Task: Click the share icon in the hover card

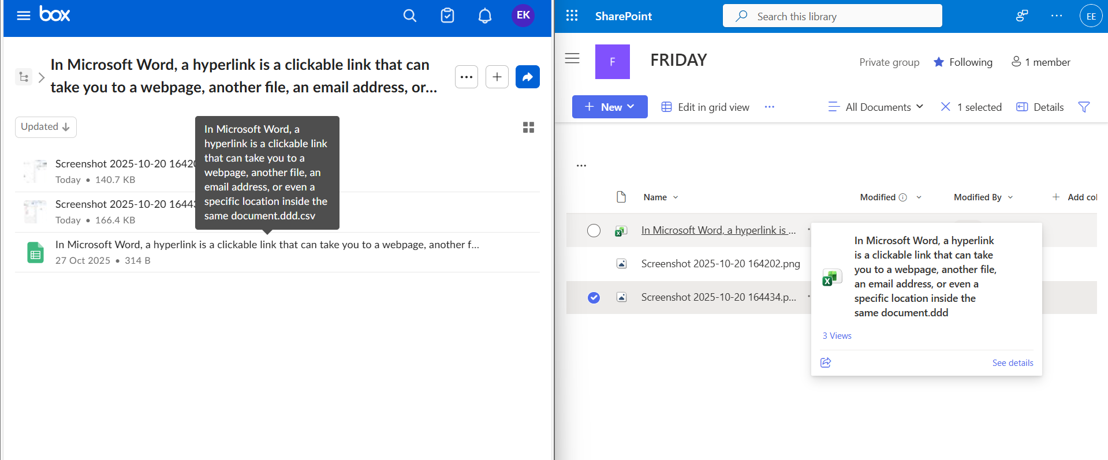Action: tap(826, 362)
